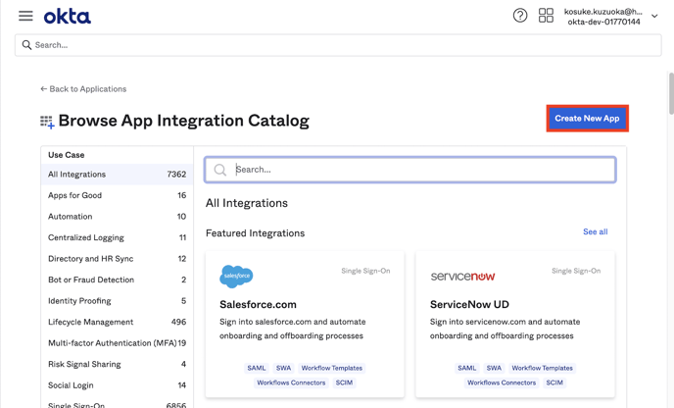Open See all featured integrations
Screen dimensions: 674x408
tap(595, 232)
